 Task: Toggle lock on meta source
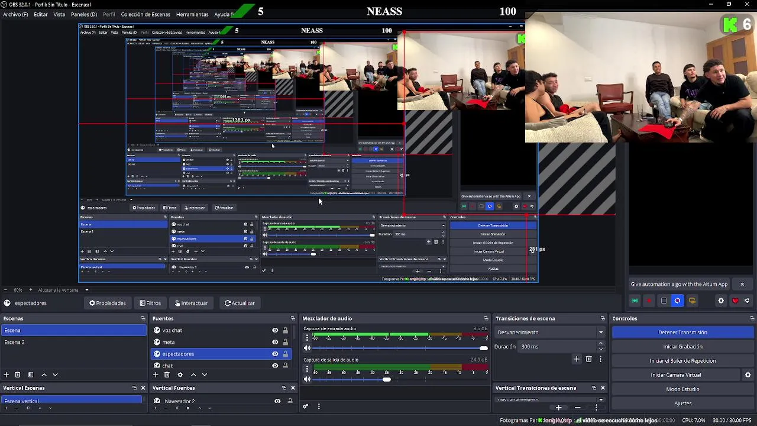pyautogui.click(x=285, y=342)
